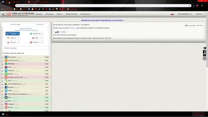Expand the arrow next to Польша
208x117 pixels.
pos(19,42)
